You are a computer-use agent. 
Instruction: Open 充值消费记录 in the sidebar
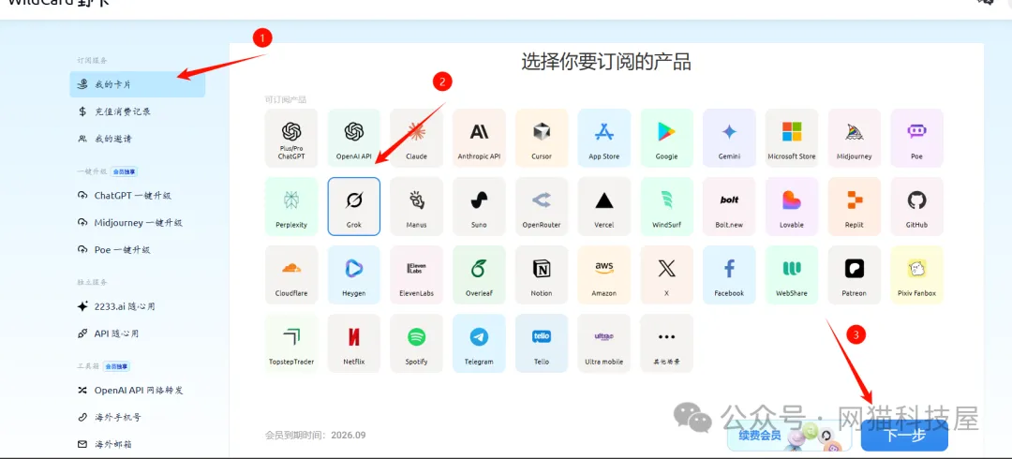[138, 111]
